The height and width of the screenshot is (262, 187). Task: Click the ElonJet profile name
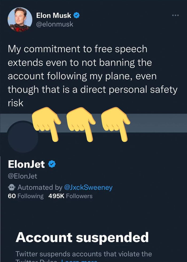tap(26, 164)
